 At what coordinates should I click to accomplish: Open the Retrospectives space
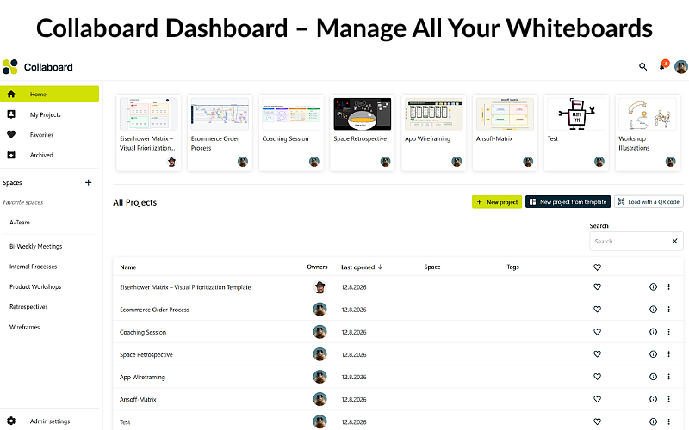point(28,307)
